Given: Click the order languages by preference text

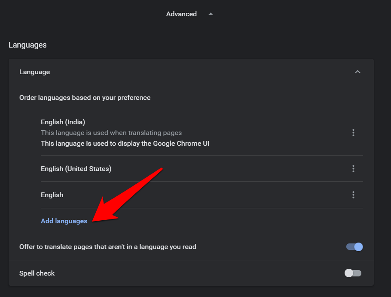Looking at the screenshot, I should tap(85, 98).
